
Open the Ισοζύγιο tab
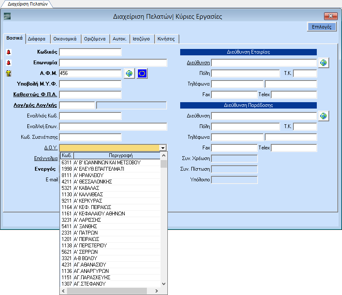[141, 39]
